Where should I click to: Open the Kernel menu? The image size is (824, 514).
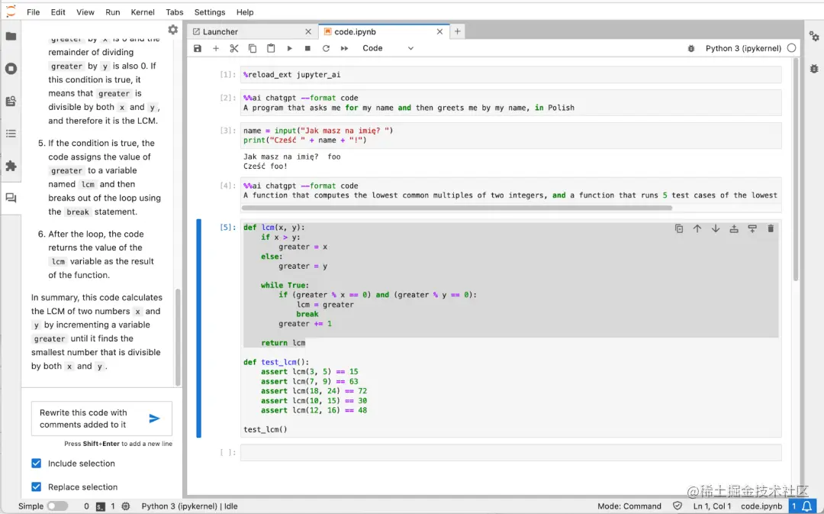point(143,12)
